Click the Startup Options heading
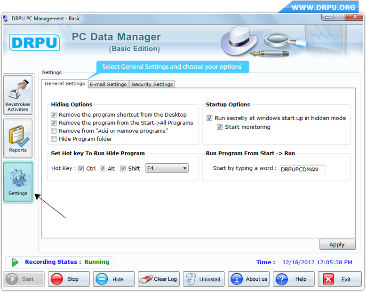Image resolution: width=366 pixels, height=292 pixels. pyautogui.click(x=228, y=104)
